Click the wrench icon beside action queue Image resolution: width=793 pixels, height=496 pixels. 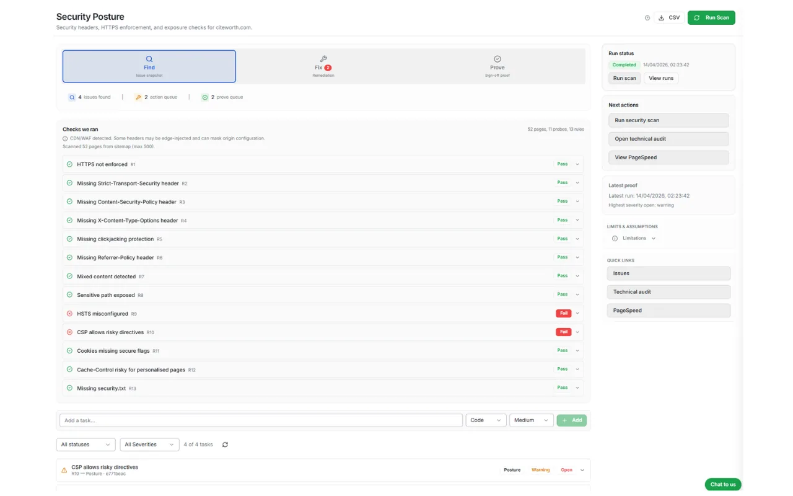coord(138,97)
